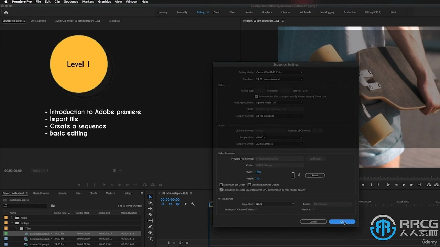The height and width of the screenshot is (247, 440).
Task: Click the Width value 1280
Action: coord(258,172)
